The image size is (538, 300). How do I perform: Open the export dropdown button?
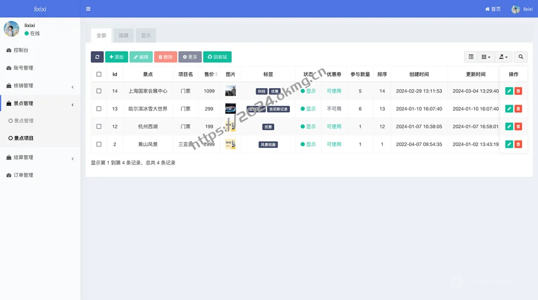[504, 57]
